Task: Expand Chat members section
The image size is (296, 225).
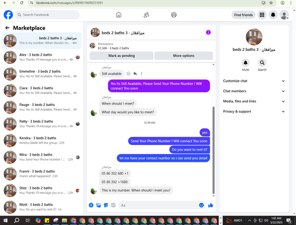Action: click(x=254, y=91)
